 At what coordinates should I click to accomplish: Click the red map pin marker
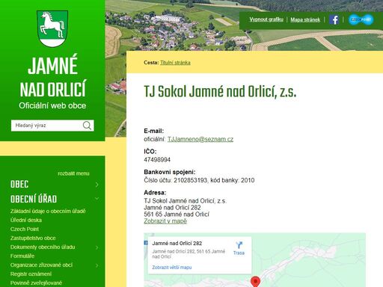[255, 282]
